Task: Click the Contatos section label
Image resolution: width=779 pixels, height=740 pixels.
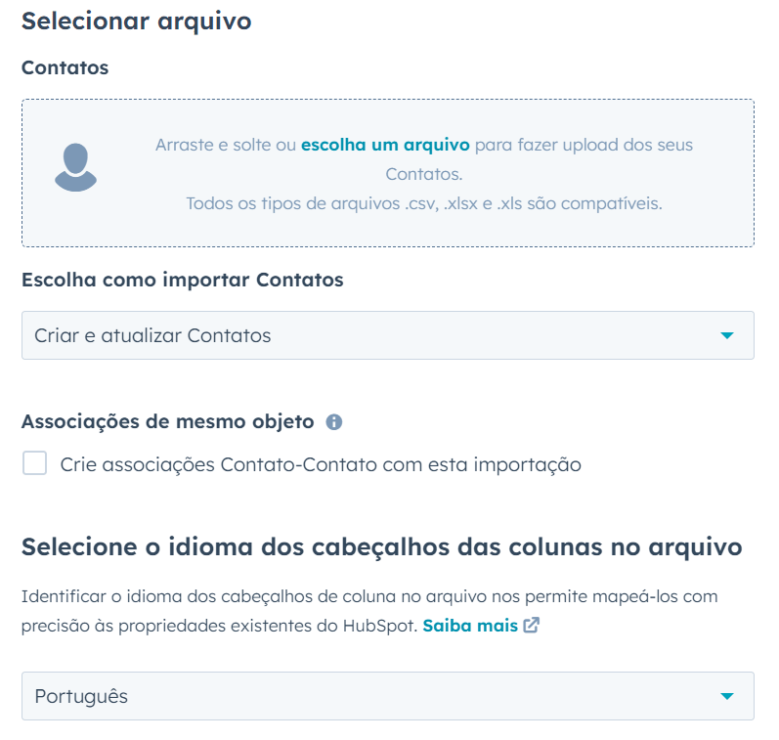Action: point(65,67)
